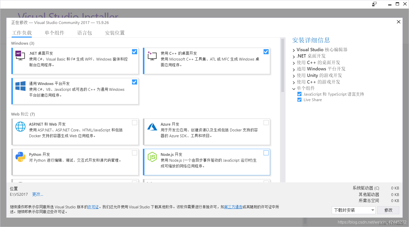Switch to the 安装位置 tab
Image resolution: width=409 pixels, height=227 pixels.
pos(115,33)
